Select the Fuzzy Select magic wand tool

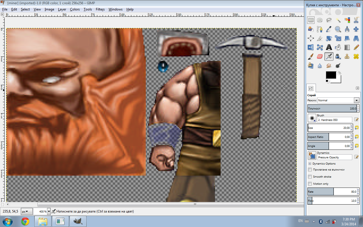[338, 20]
